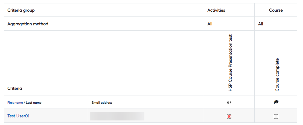Sort by First name link
Screen dimensions: 303x125
pos(15,103)
